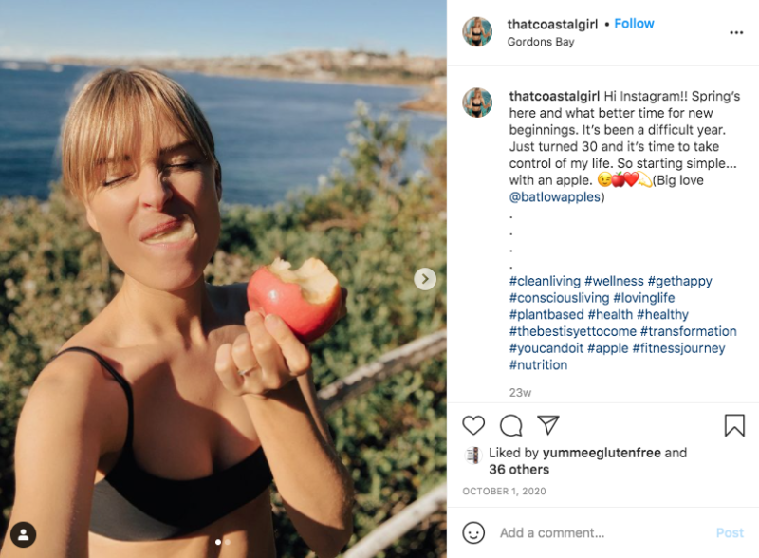Open the #cleanliving hashtag
759x558 pixels.
(545, 281)
